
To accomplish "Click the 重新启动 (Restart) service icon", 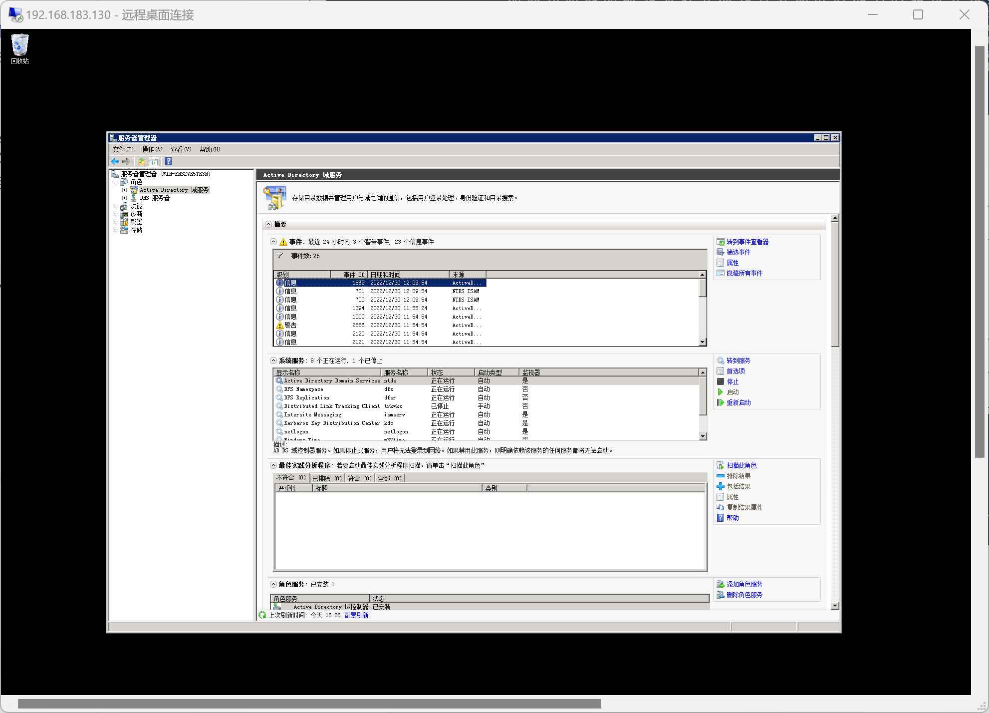I will (x=721, y=402).
